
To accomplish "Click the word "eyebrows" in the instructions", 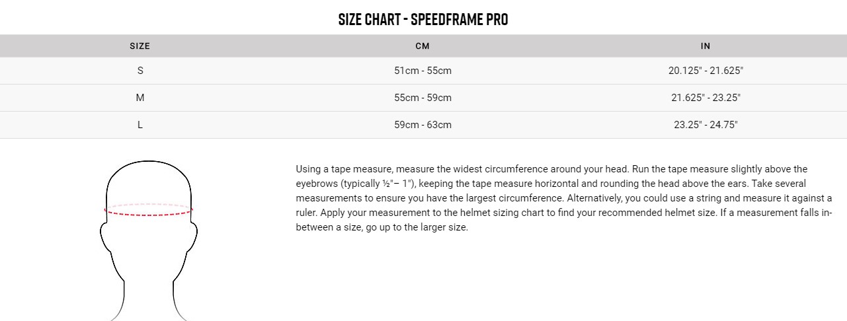I will pyautogui.click(x=317, y=183).
